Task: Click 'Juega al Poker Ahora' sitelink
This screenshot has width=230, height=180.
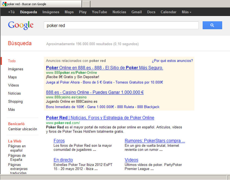Action: pyautogui.click(x=63, y=82)
